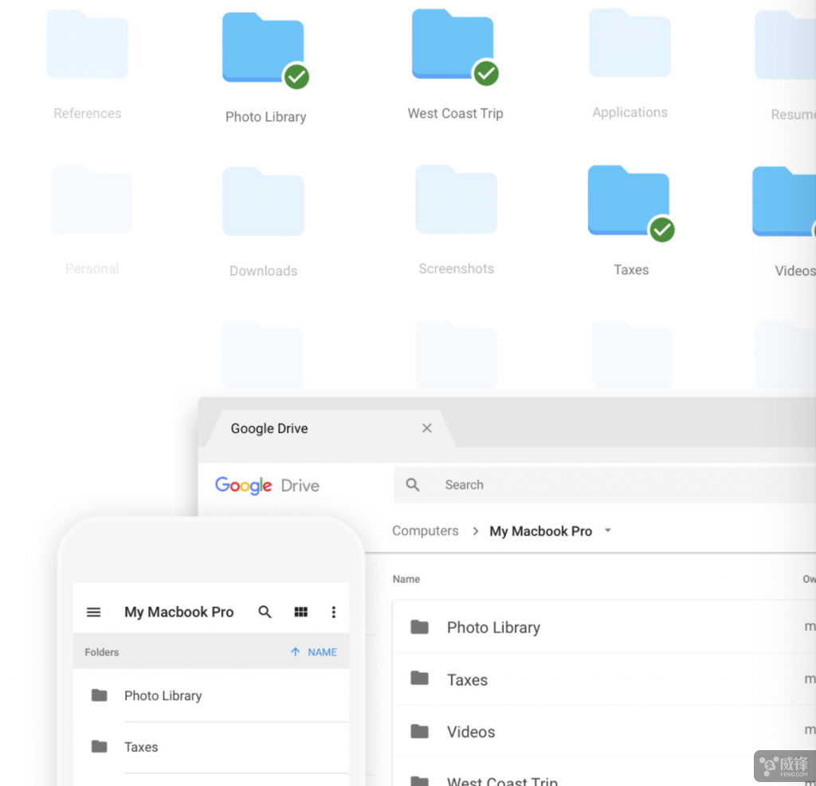Open the mobile hamburger menu
The image size is (816, 786).
94,612
